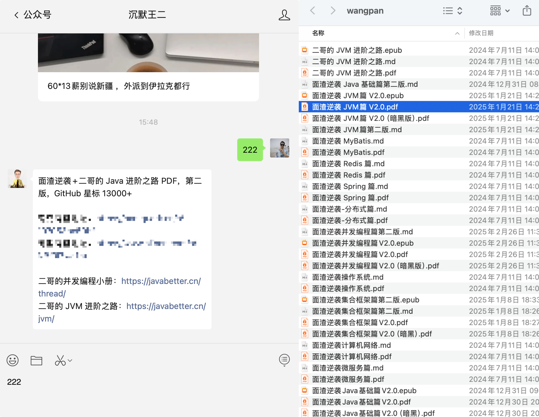The width and height of the screenshot is (539, 417).
Task: Open contact info via person icon
Action: click(284, 15)
